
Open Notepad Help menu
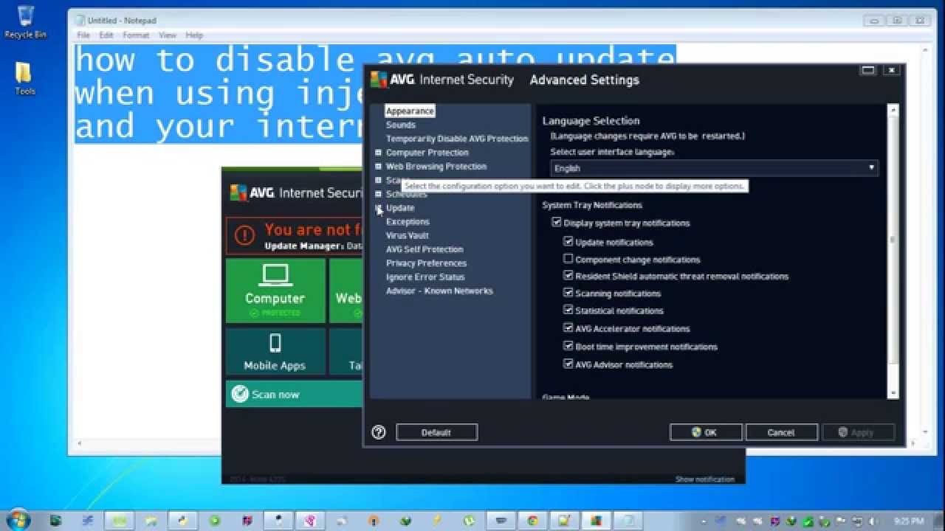[x=194, y=35]
